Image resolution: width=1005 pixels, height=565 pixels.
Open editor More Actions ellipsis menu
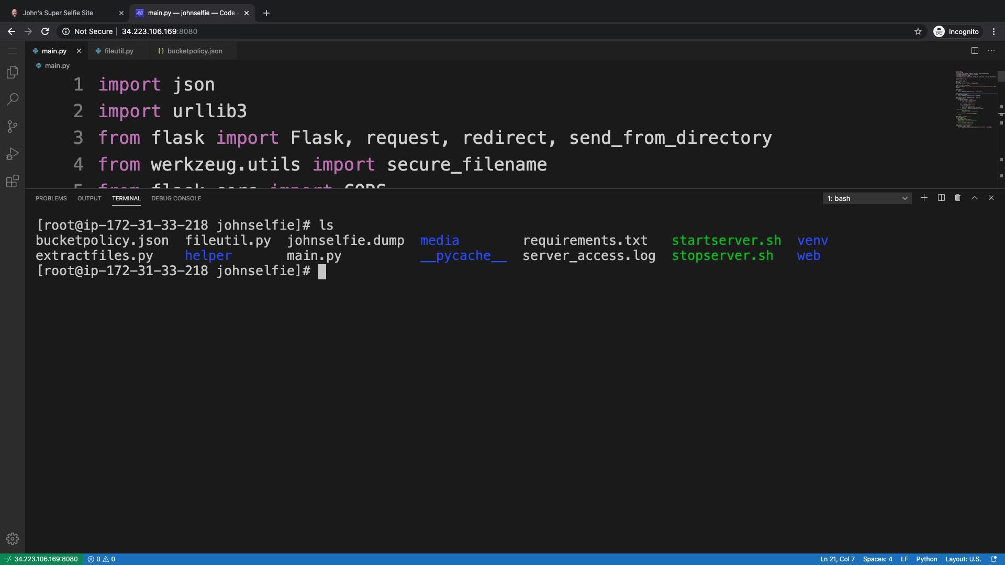click(991, 51)
